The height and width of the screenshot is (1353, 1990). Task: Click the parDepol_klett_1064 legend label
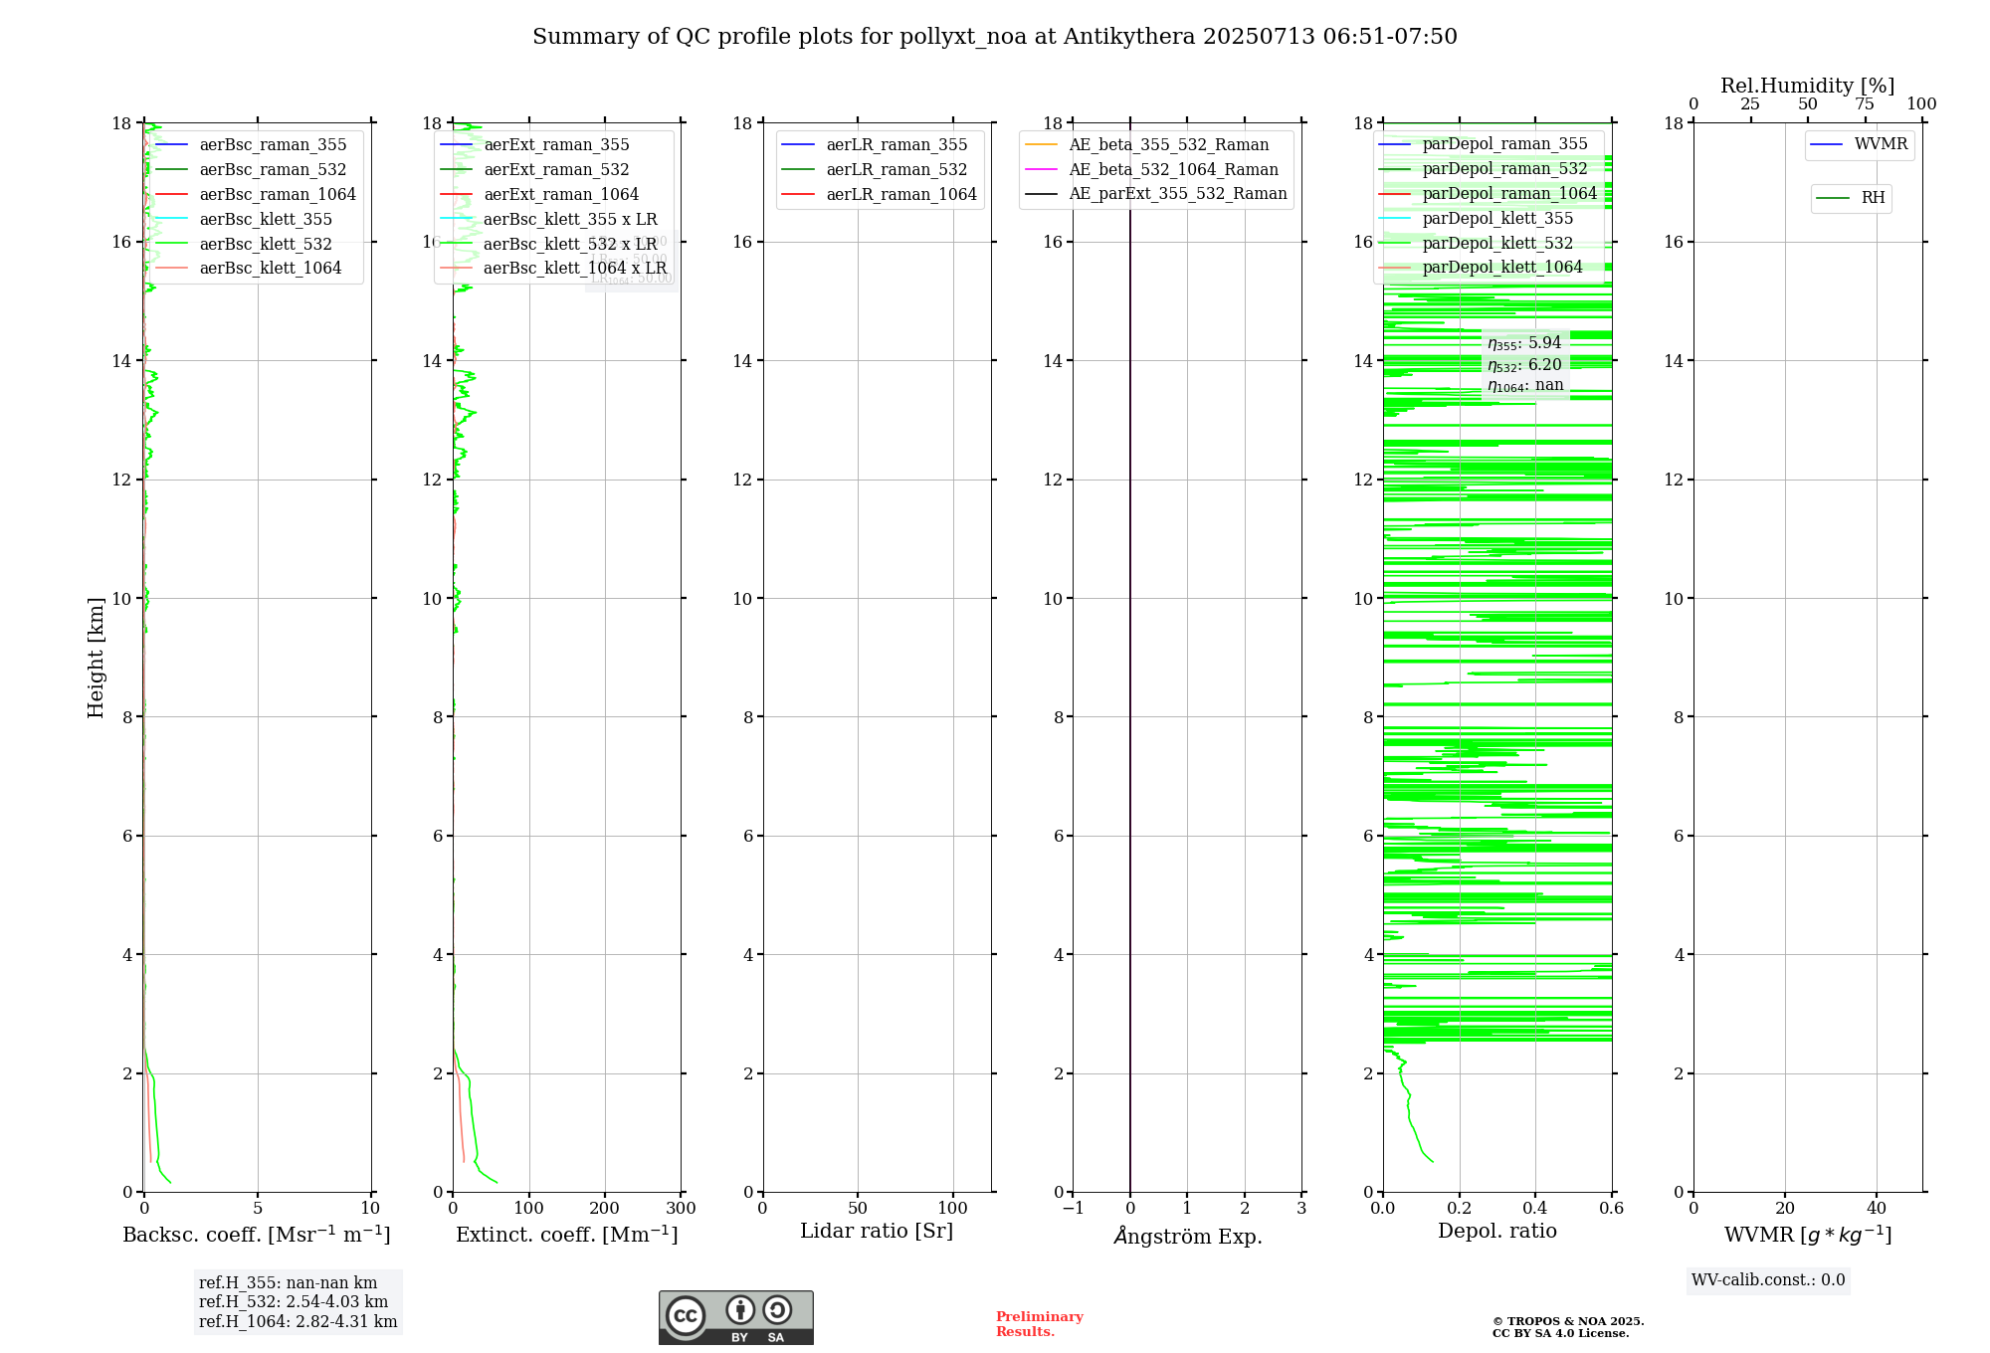[1502, 268]
